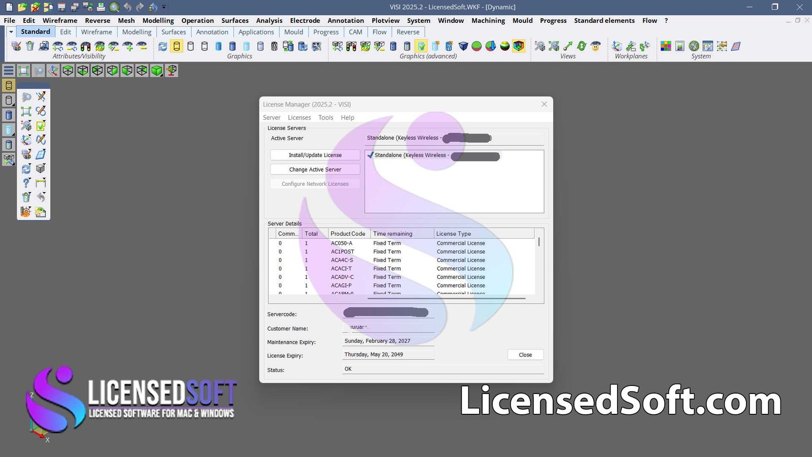Click the Undo arrow in quick access toolbar
Screen dimensions: 812x457
pos(127,7)
